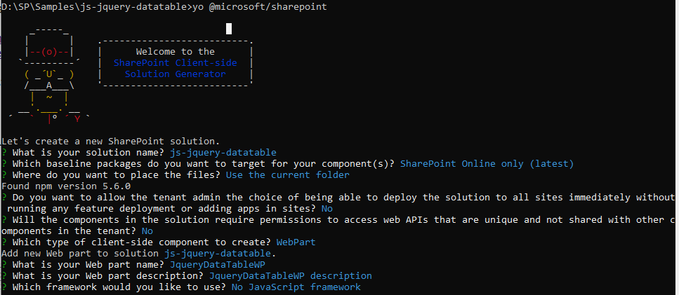Click the green question mark before 'What is your solution name'
This screenshot has width=679, height=295.
4,153
